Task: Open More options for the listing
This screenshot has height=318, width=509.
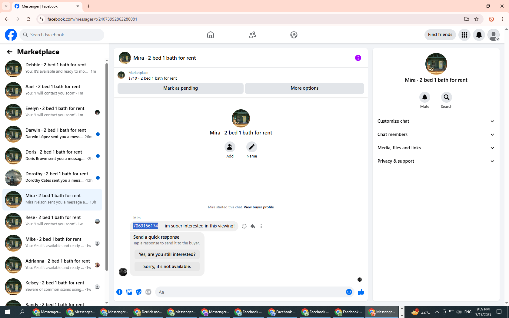Action: [x=304, y=88]
